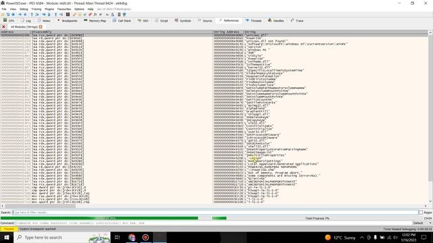Click the Stop debugging toolbar icon
Viewport: 433px width, 243px height.
pos(13,14)
